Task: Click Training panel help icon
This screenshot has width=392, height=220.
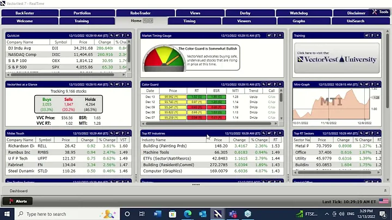Action: 372,35
